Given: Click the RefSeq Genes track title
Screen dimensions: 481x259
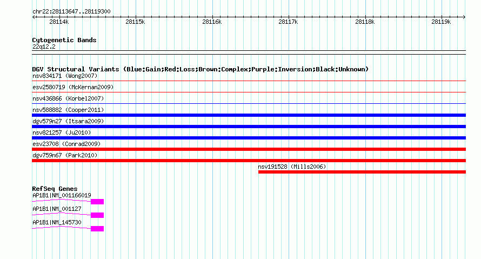Looking at the screenshot, I should click(55, 189).
